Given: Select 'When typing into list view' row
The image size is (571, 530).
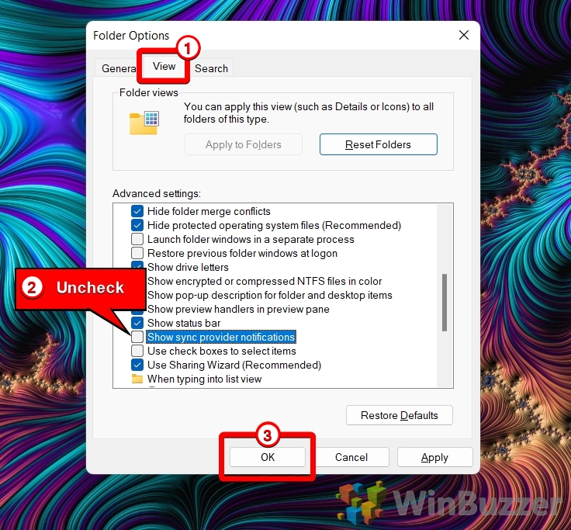Looking at the screenshot, I should [204, 379].
